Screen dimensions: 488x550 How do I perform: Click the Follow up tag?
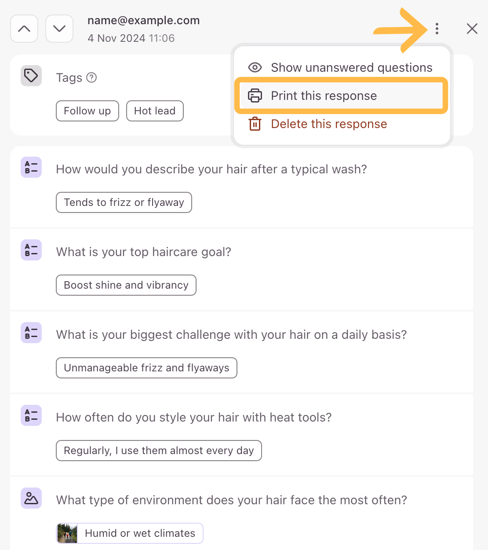click(87, 111)
